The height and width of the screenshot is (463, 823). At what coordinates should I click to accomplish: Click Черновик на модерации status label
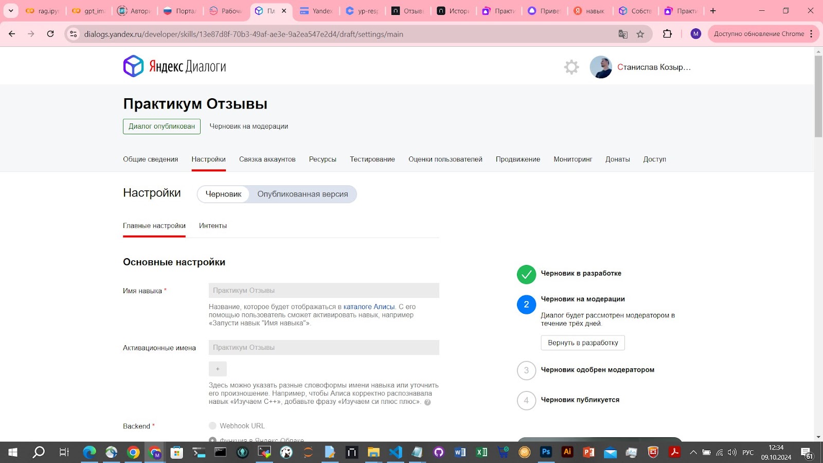pyautogui.click(x=248, y=127)
